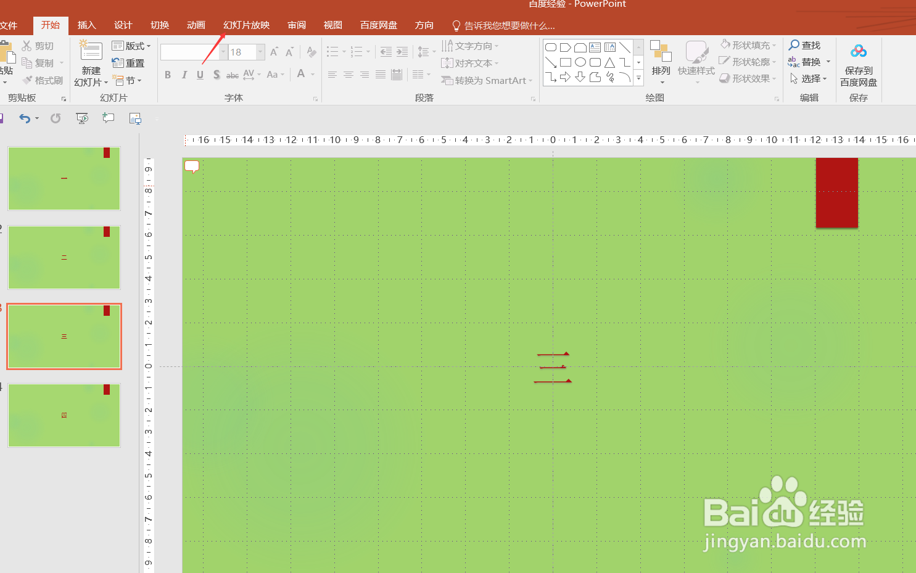Click the Quick Styles (快速样式) button
The image size is (916, 573).
(696, 62)
